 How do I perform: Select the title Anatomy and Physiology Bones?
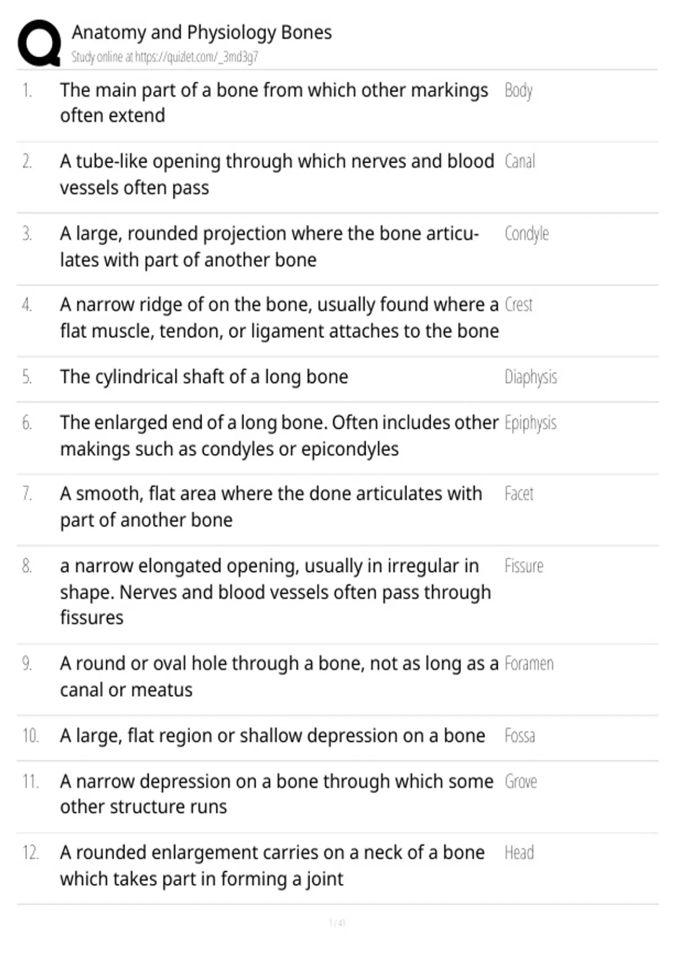202,33
